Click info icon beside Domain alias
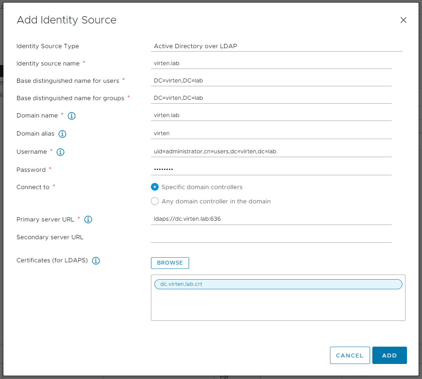Viewport: 422px width, 379px height. [x=62, y=134]
